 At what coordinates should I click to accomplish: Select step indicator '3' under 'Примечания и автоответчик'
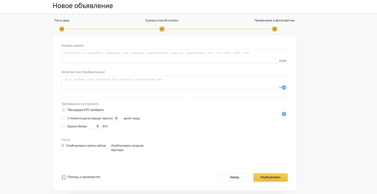pos(274,29)
